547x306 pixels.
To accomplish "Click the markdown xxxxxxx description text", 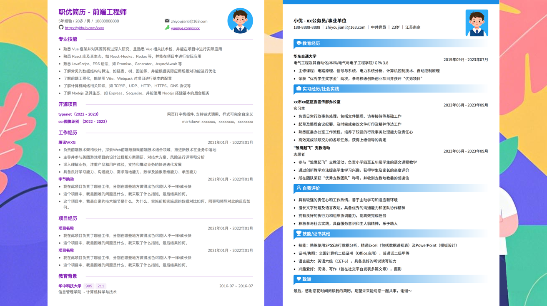I will tap(218, 121).
